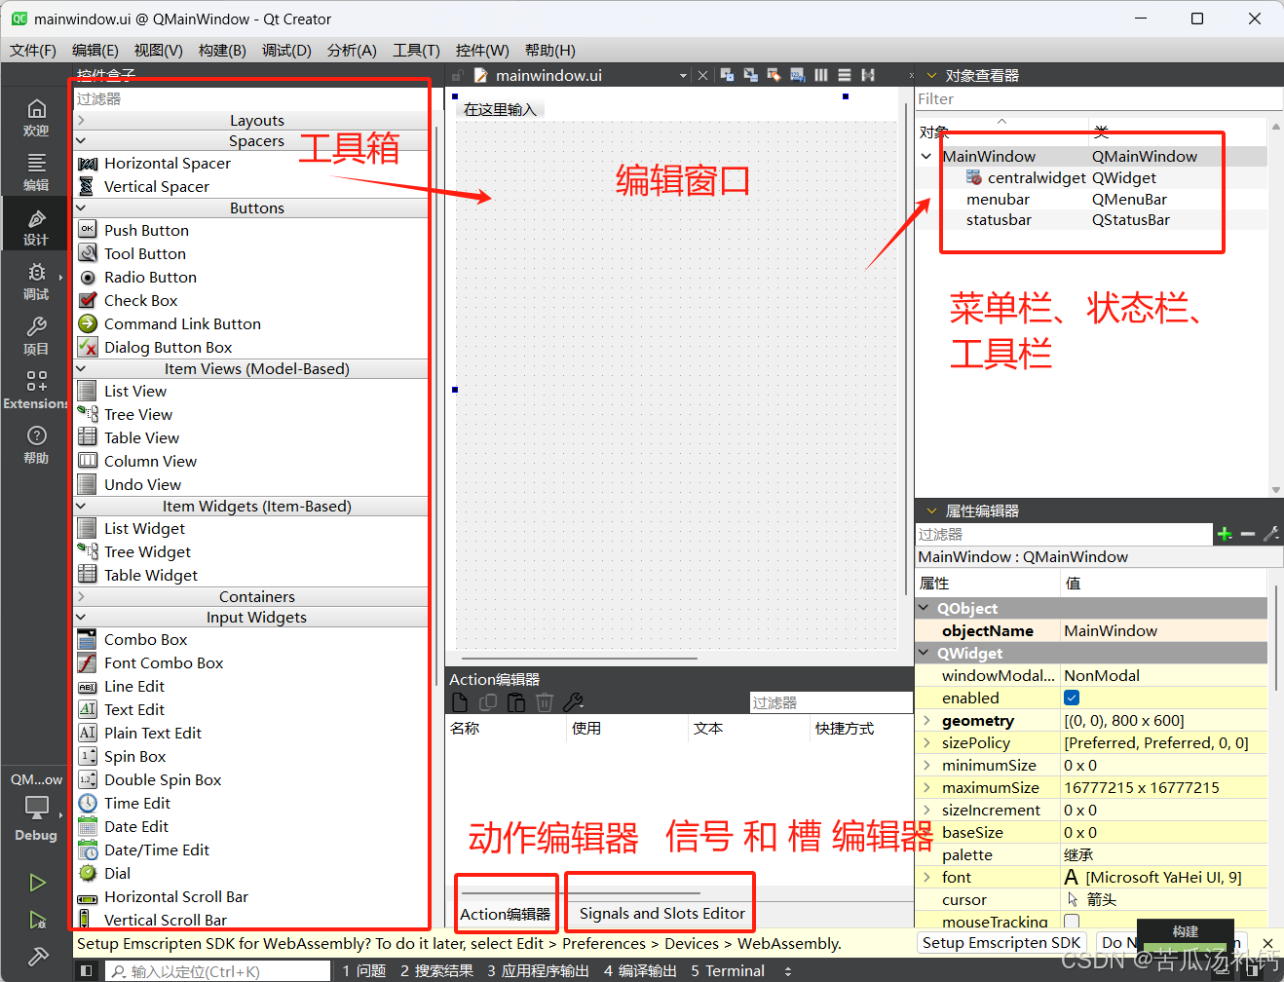Click the minus remove property icon
The height and width of the screenshot is (982, 1284).
1248,534
